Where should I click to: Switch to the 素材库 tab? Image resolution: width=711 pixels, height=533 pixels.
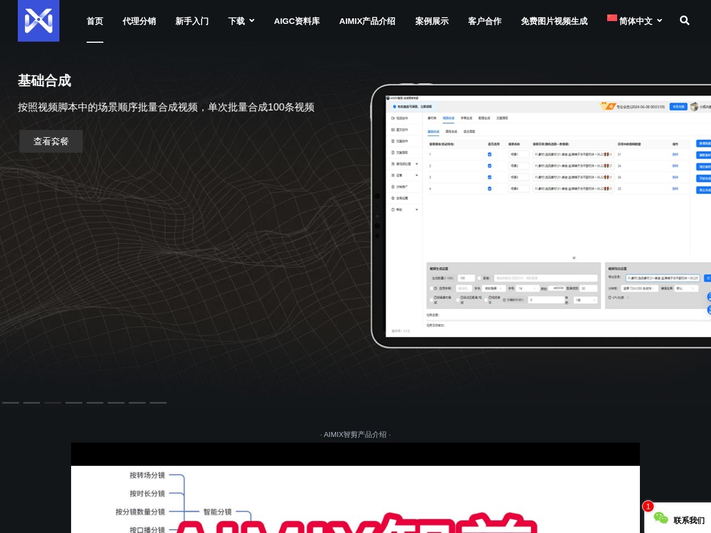(x=431, y=118)
